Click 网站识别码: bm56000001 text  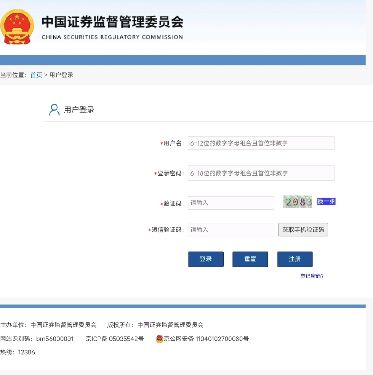(37, 339)
